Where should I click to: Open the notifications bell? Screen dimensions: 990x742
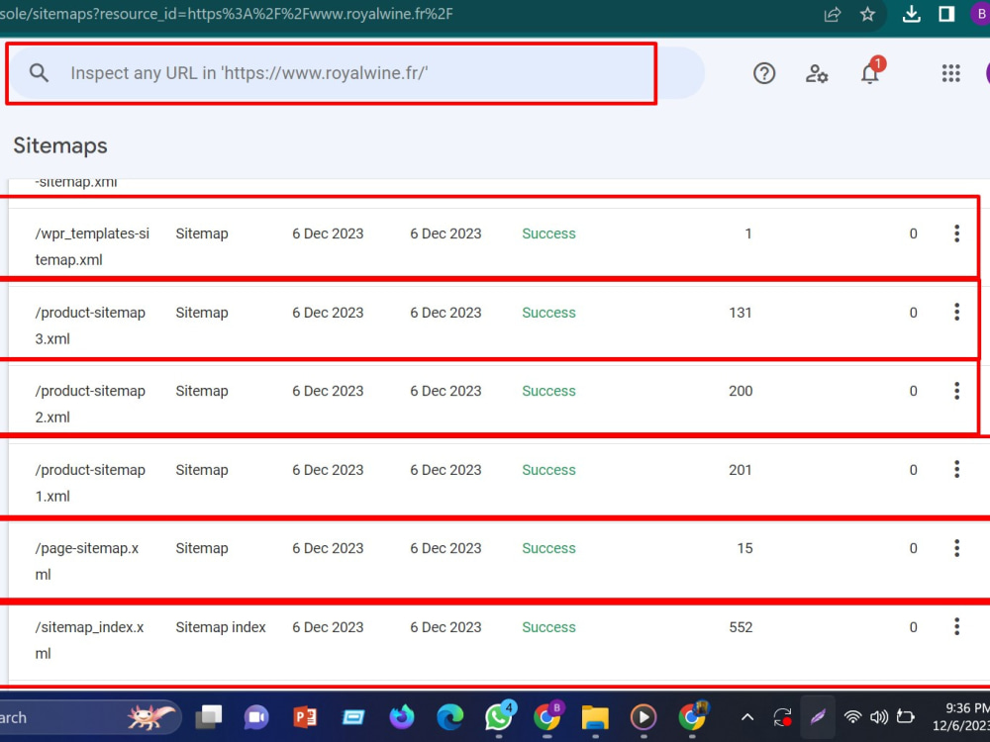click(x=871, y=72)
